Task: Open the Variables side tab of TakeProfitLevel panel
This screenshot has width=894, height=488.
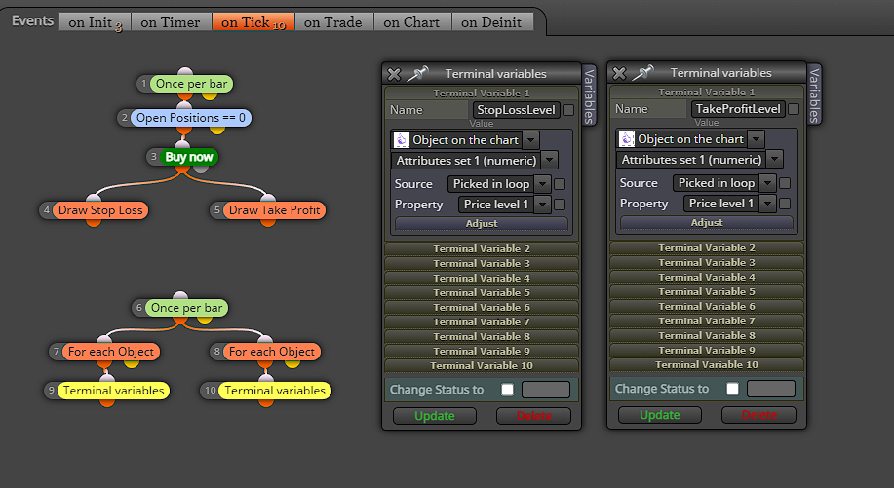Action: click(x=814, y=94)
